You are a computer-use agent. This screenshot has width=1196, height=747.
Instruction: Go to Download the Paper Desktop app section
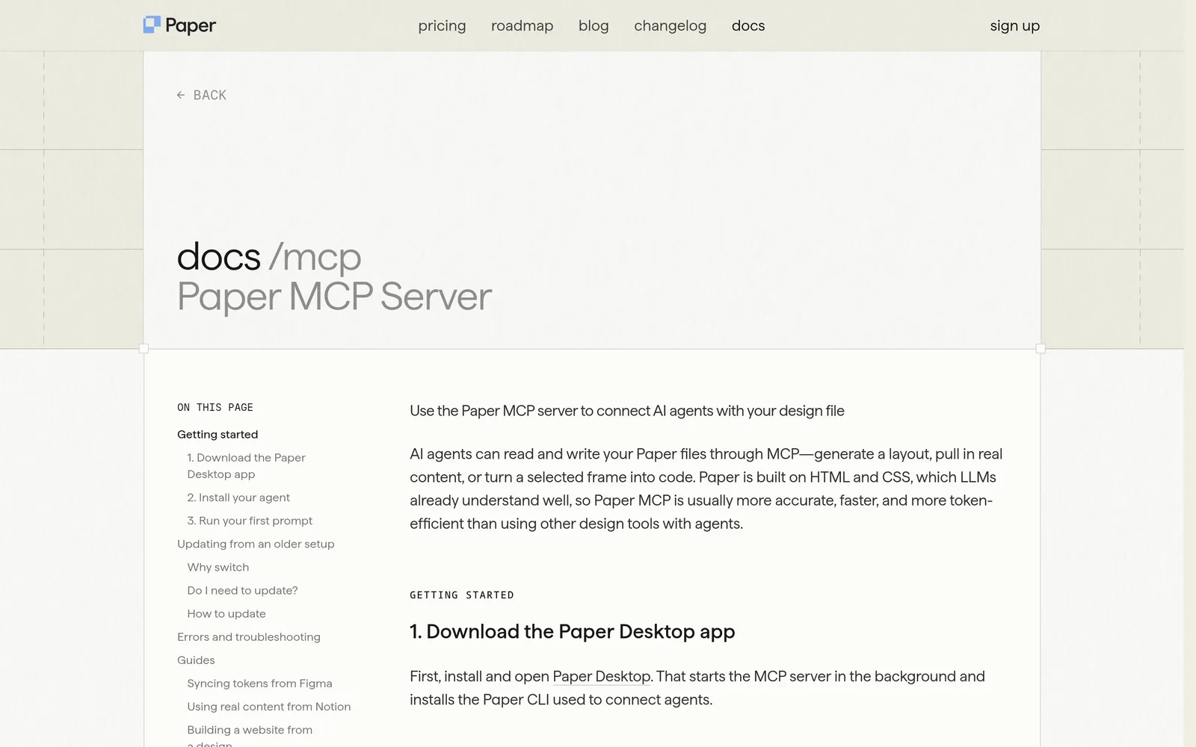pyautogui.click(x=246, y=465)
